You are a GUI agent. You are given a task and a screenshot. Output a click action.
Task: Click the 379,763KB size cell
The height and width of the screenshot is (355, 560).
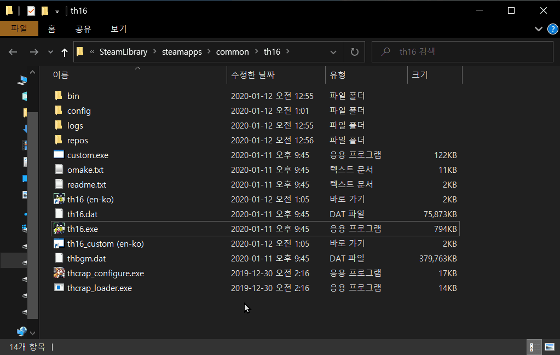[438, 259]
